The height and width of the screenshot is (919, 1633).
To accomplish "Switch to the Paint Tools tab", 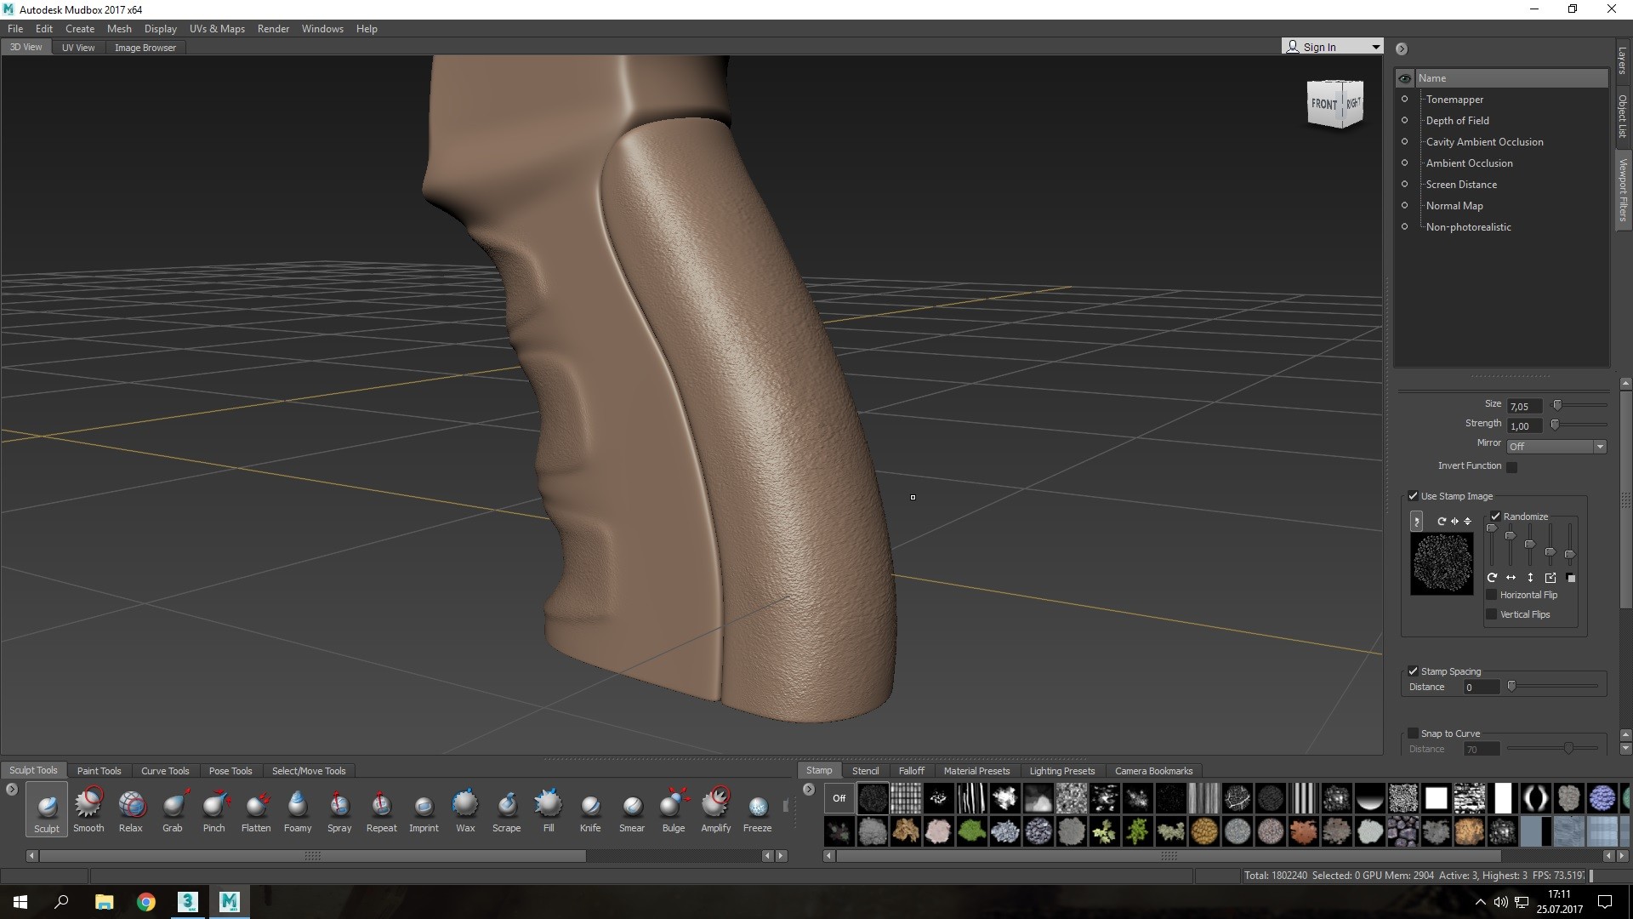I will [x=99, y=771].
